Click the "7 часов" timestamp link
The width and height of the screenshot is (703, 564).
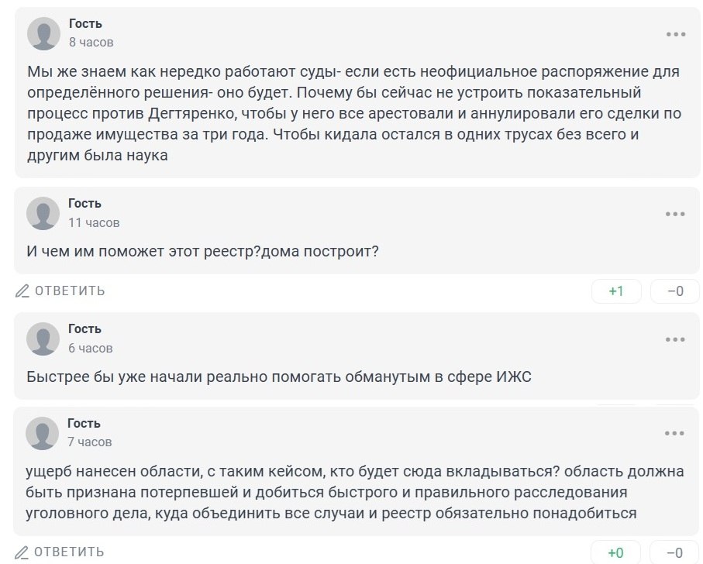pyautogui.click(x=90, y=442)
